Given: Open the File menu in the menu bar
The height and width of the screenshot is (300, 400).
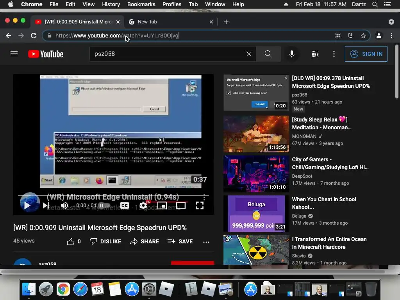Looking at the screenshot, I should (x=54, y=4).
